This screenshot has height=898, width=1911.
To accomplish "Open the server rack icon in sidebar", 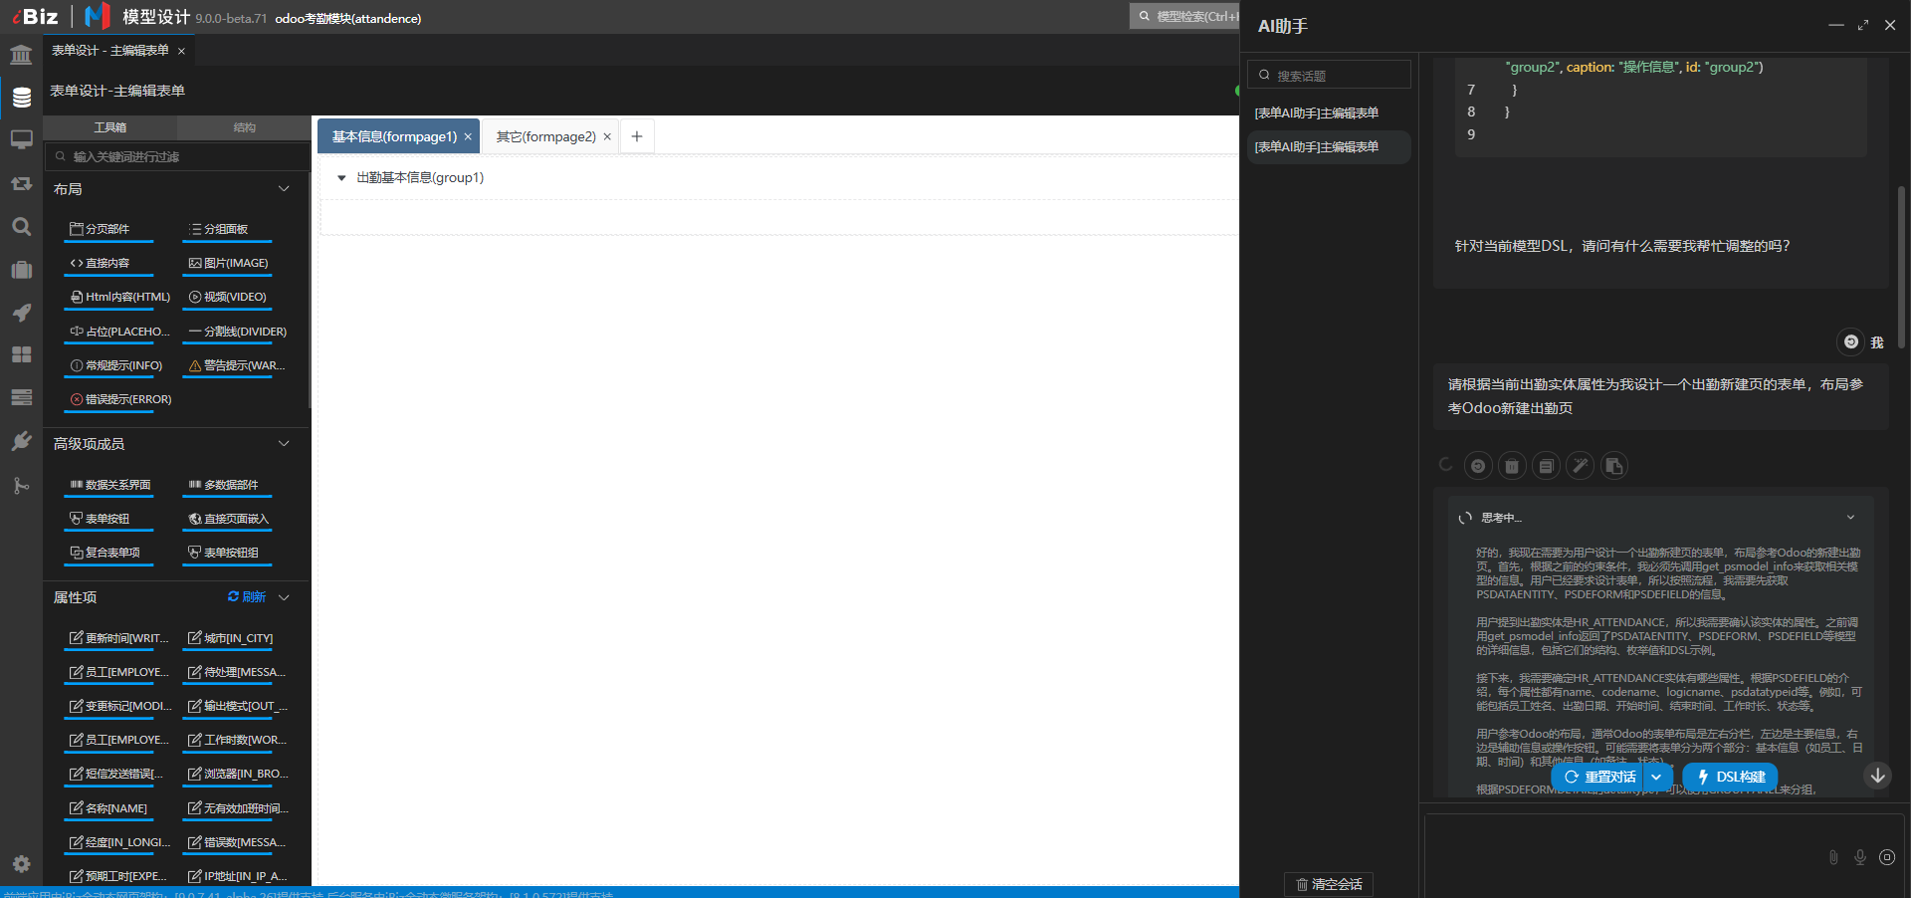I will (x=21, y=397).
